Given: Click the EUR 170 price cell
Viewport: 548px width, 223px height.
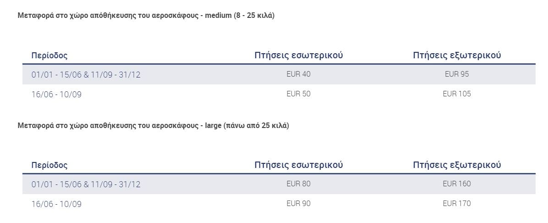Looking at the screenshot, I should (457, 204).
